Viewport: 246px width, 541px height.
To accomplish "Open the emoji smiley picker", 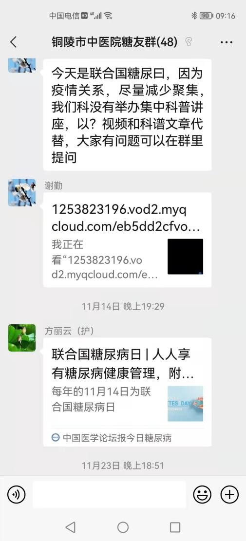I will point(202,495).
